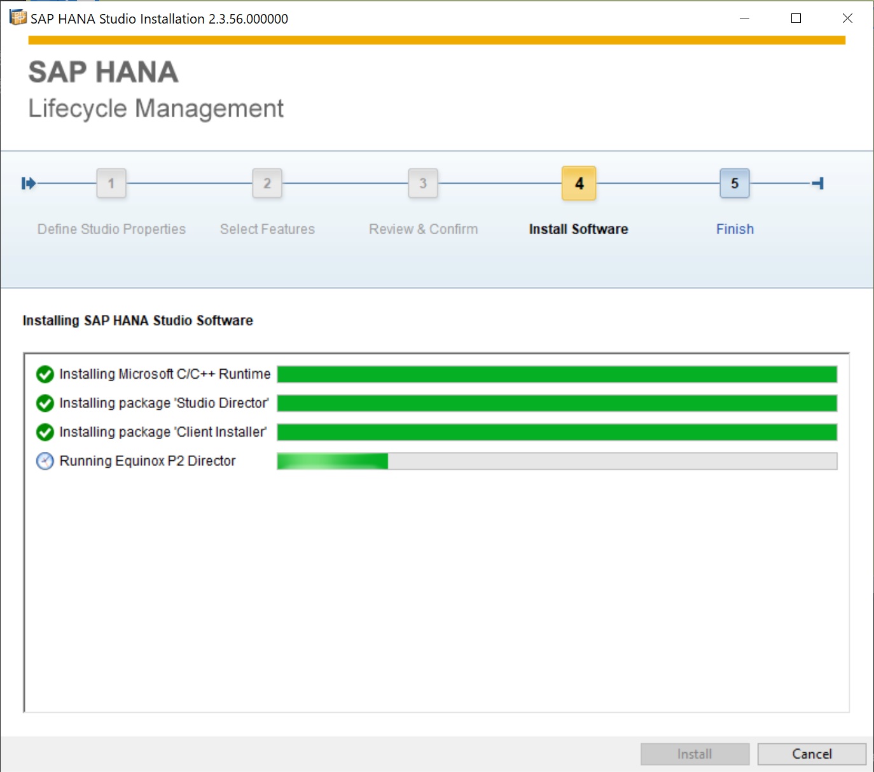The width and height of the screenshot is (874, 772).
Task: Click the clock icon beside Equinox P2 Director
Action: point(45,461)
